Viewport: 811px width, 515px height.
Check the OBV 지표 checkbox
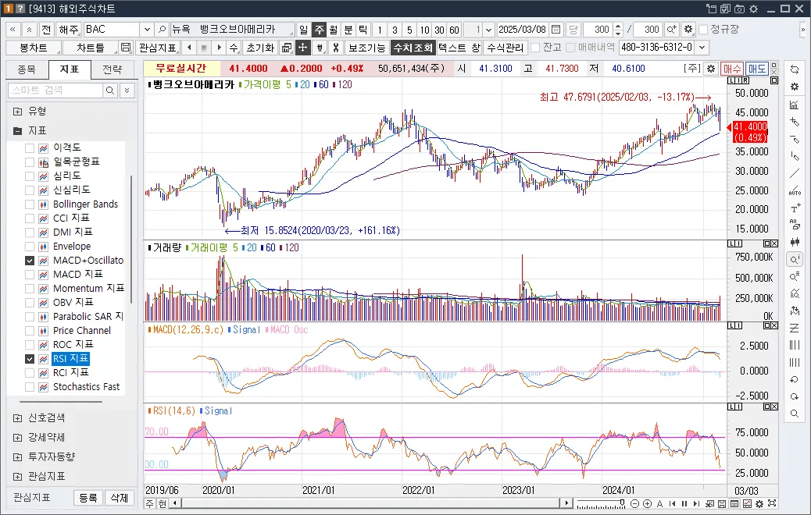click(x=30, y=302)
